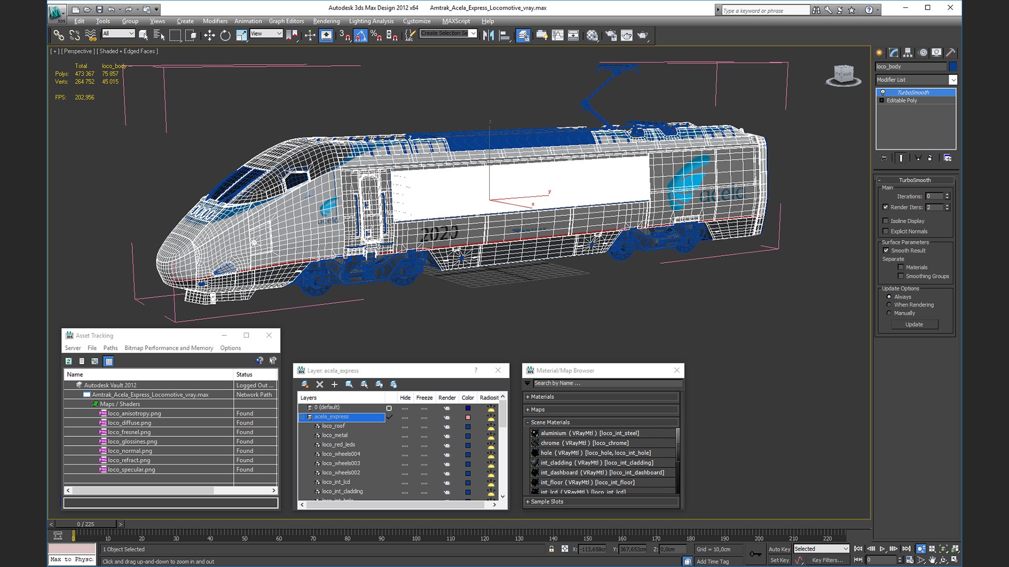Choose the Rectangular Selection Region tool
The width and height of the screenshot is (1009, 567).
175,35
